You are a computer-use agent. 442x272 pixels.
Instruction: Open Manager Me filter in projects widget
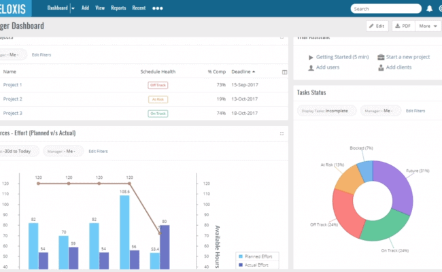[13, 54]
